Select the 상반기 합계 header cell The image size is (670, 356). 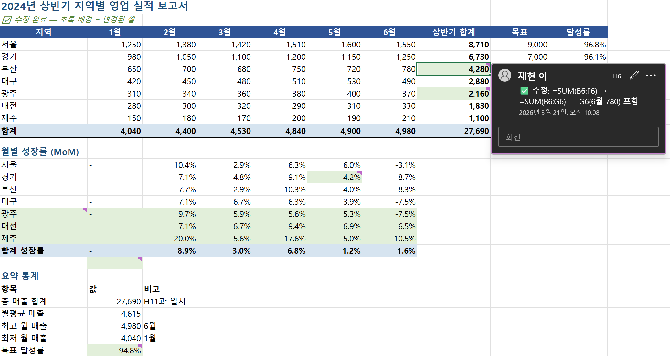(453, 32)
